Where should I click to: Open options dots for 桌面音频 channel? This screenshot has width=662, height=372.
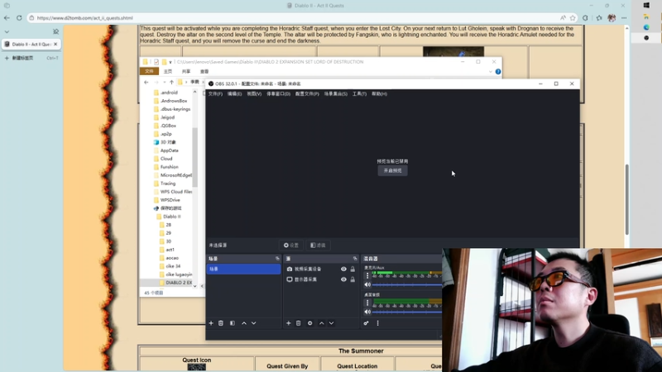(367, 303)
